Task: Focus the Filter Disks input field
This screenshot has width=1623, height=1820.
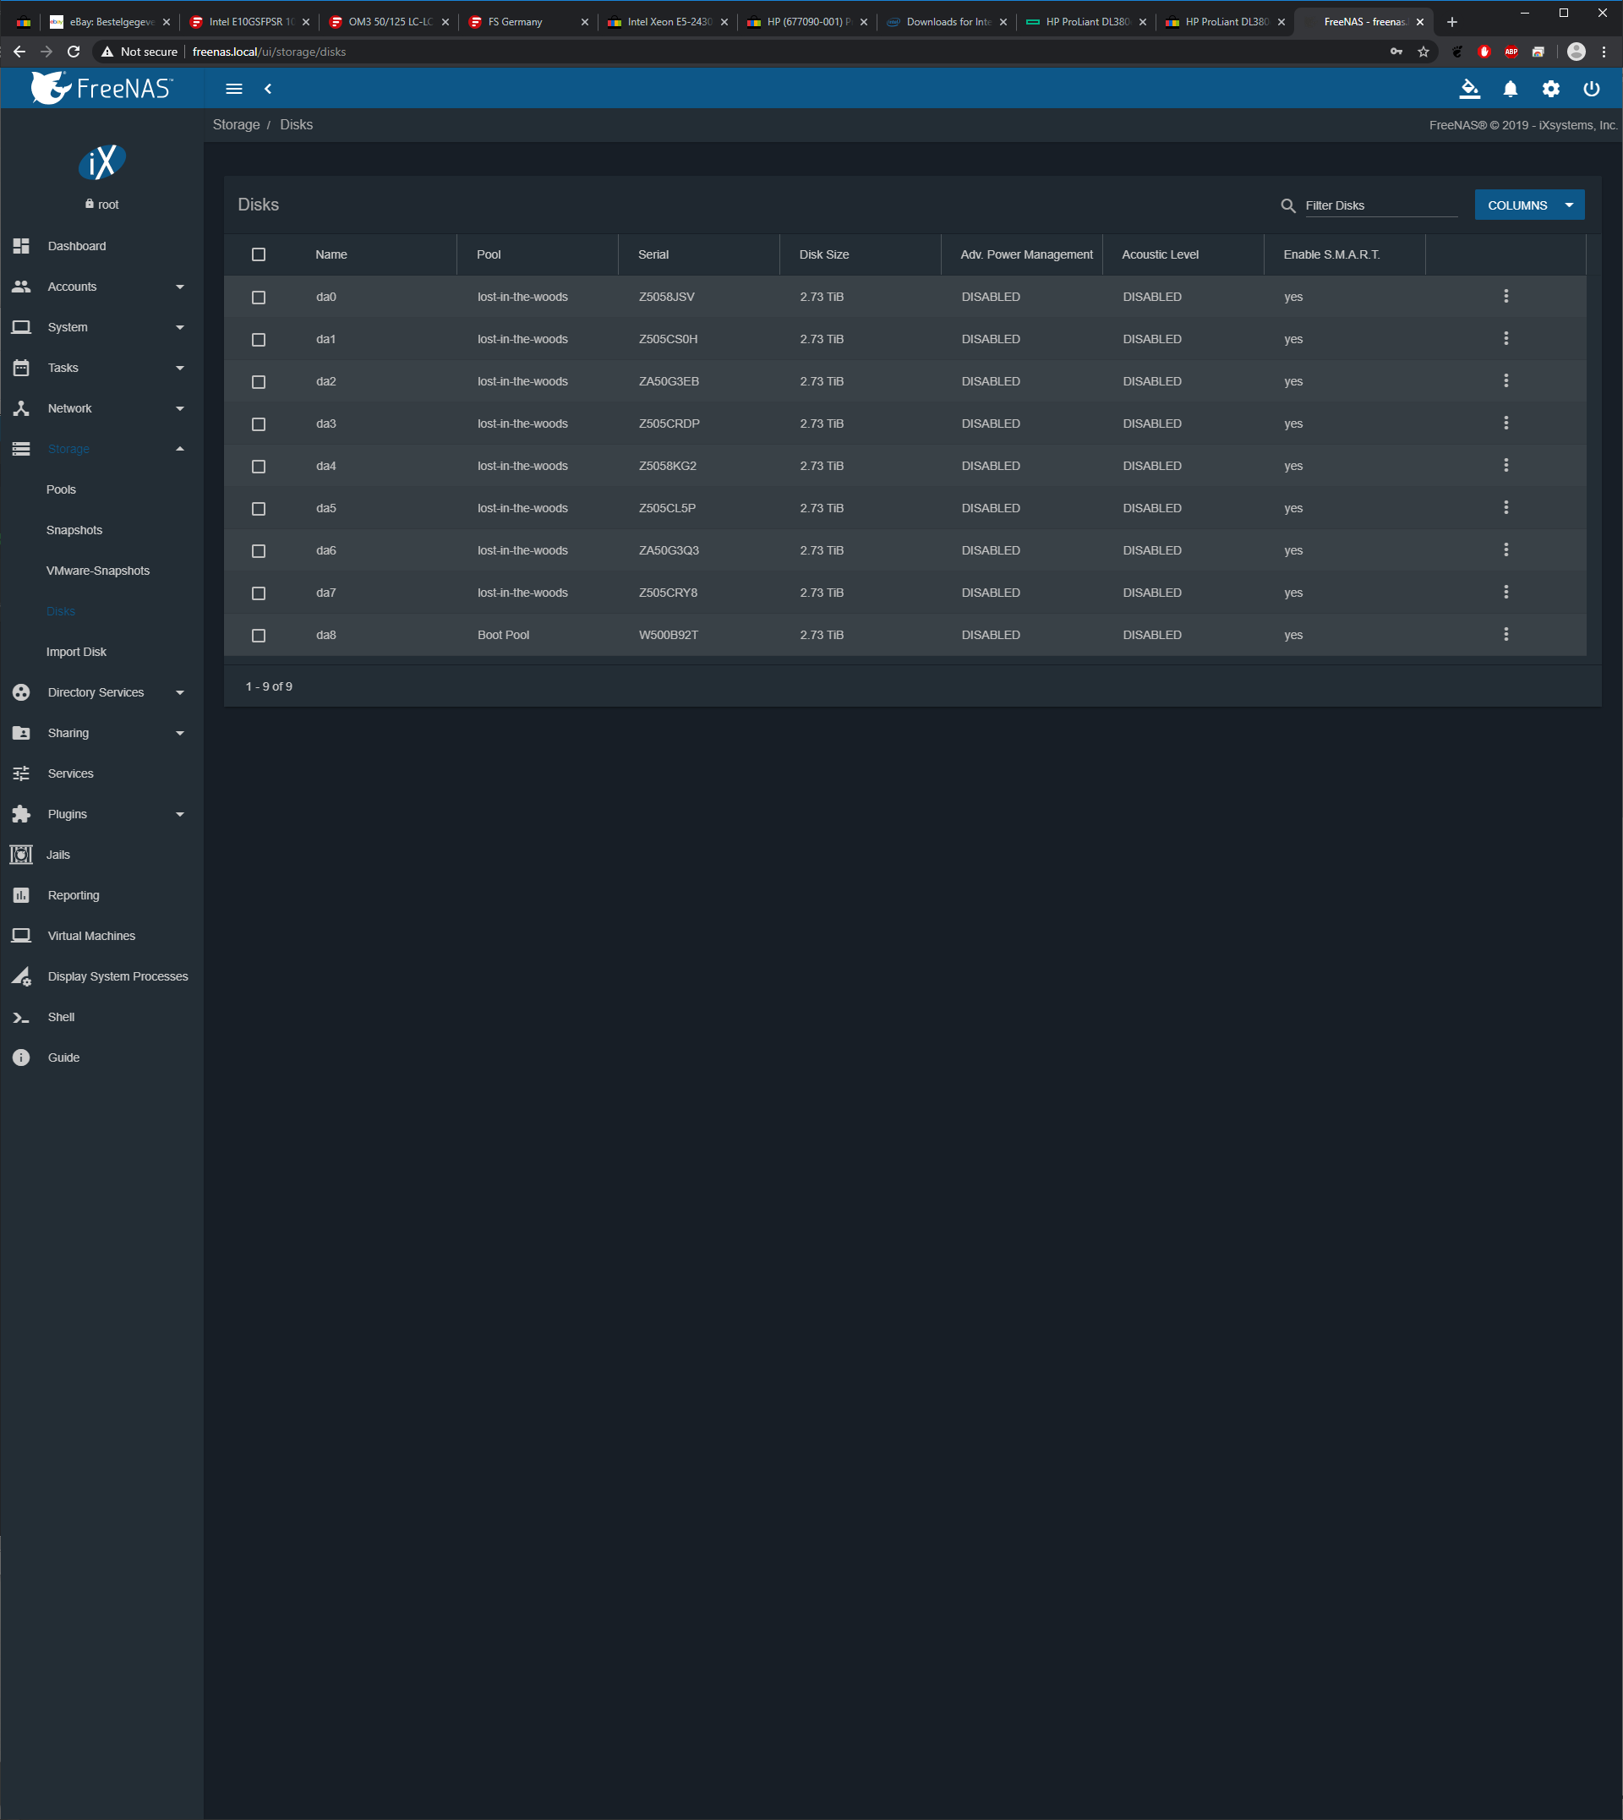Action: [1380, 205]
